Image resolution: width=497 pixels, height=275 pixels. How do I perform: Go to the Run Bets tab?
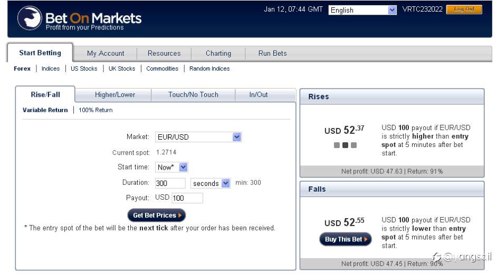[272, 54]
